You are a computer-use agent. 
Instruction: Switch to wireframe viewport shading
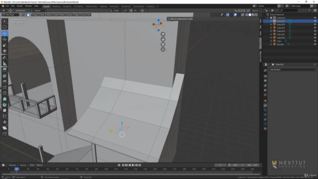(x=246, y=15)
